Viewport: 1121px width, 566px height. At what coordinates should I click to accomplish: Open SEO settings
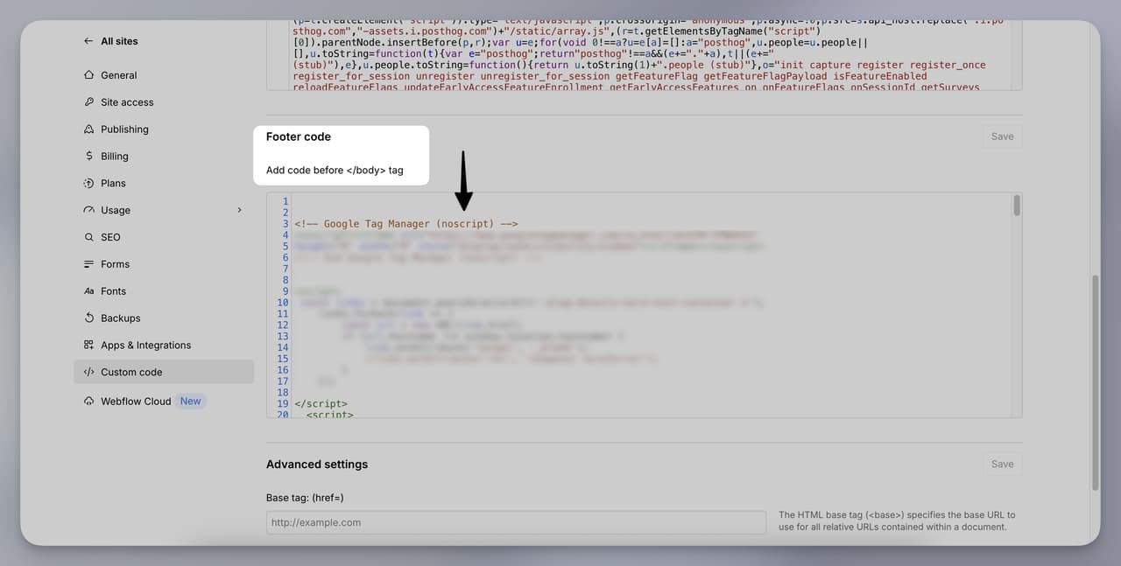click(x=164, y=237)
